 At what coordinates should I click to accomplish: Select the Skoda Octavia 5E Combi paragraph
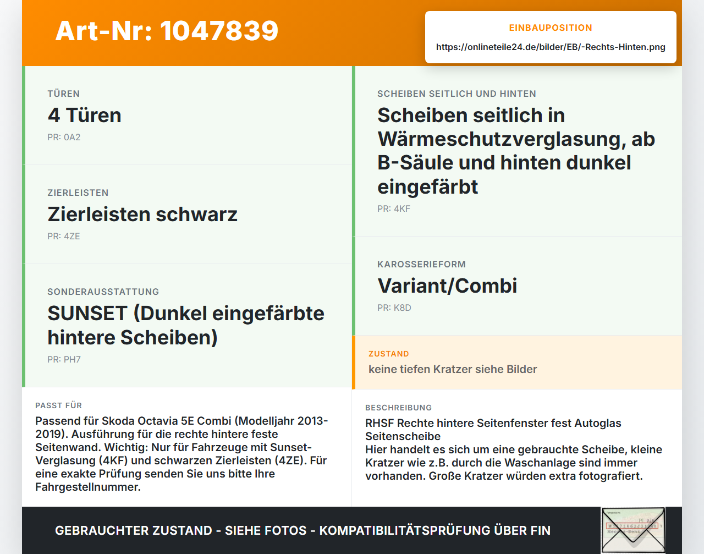coord(182,454)
